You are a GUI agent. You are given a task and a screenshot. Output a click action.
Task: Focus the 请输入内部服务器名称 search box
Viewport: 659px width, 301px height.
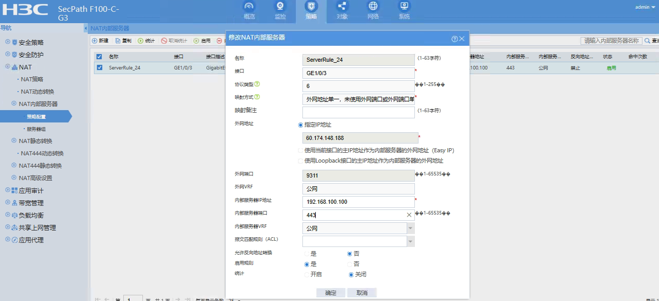612,41
